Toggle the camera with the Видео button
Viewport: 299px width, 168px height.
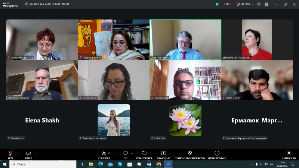[28, 153]
